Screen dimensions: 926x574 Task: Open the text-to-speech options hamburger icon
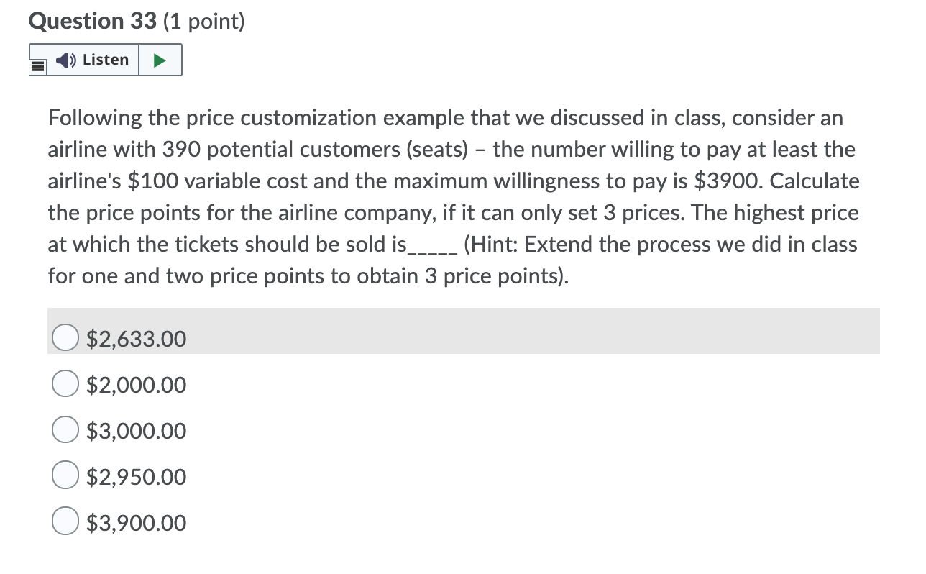pos(37,65)
